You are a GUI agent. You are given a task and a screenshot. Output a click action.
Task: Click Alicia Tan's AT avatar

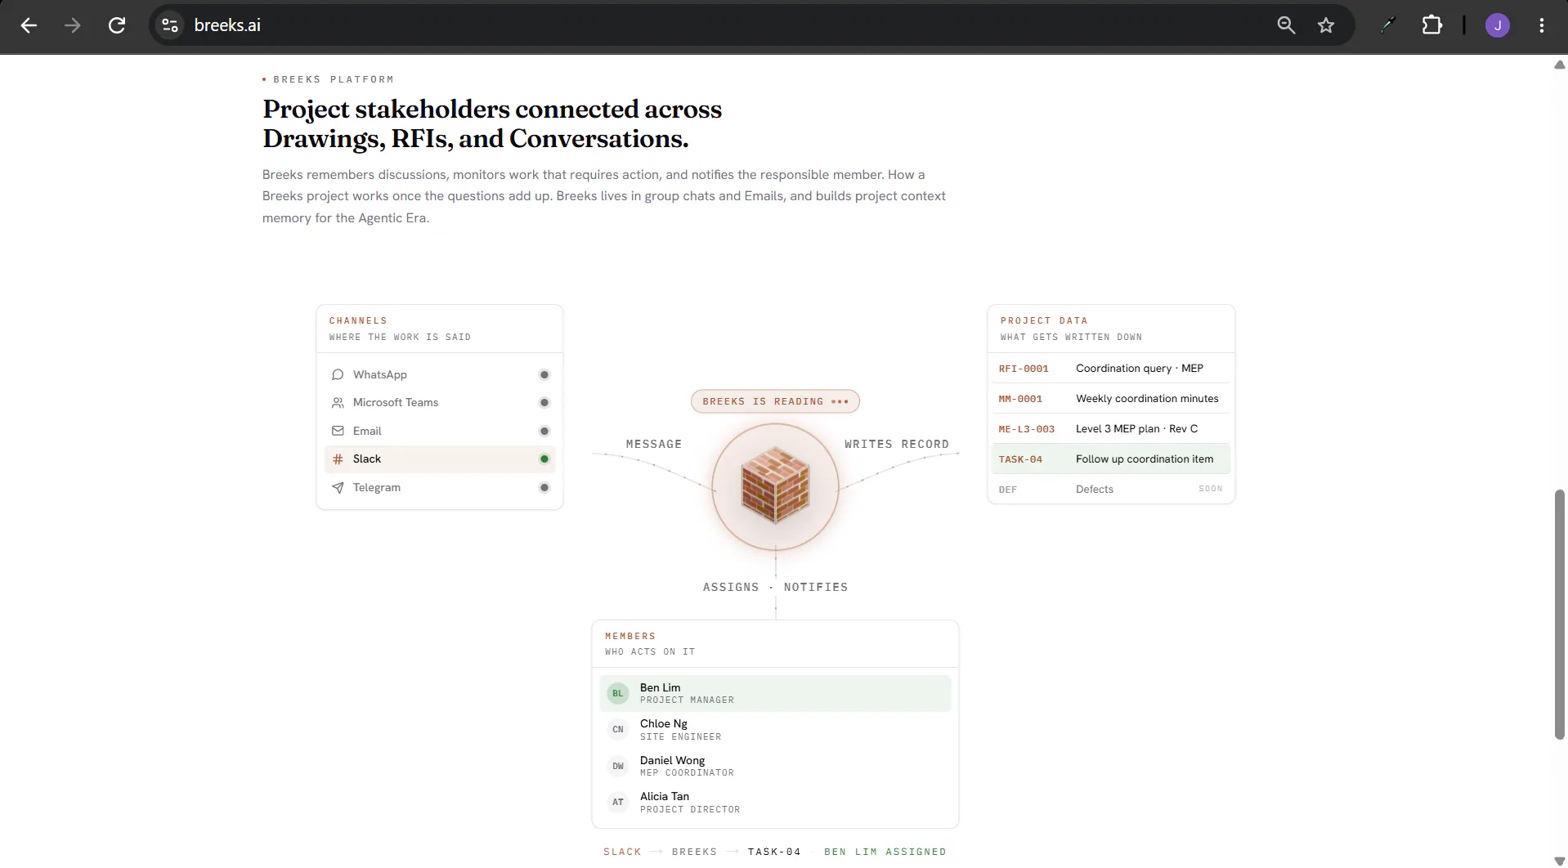pos(618,803)
